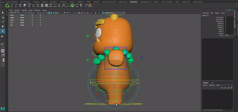Click the gamma 1.00 field

[99, 13]
